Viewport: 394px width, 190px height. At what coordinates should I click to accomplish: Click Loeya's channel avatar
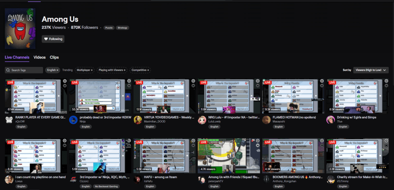9,180
